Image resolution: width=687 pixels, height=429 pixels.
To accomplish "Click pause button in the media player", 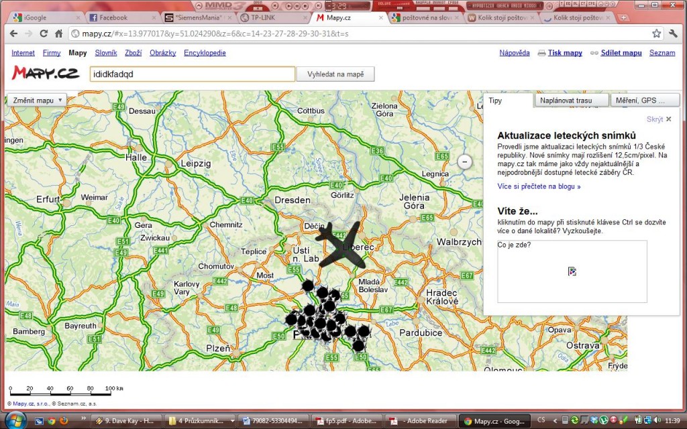I will point(297,6).
